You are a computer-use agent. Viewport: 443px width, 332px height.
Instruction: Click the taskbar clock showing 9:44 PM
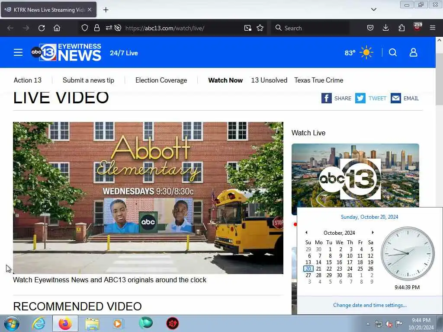(421, 324)
